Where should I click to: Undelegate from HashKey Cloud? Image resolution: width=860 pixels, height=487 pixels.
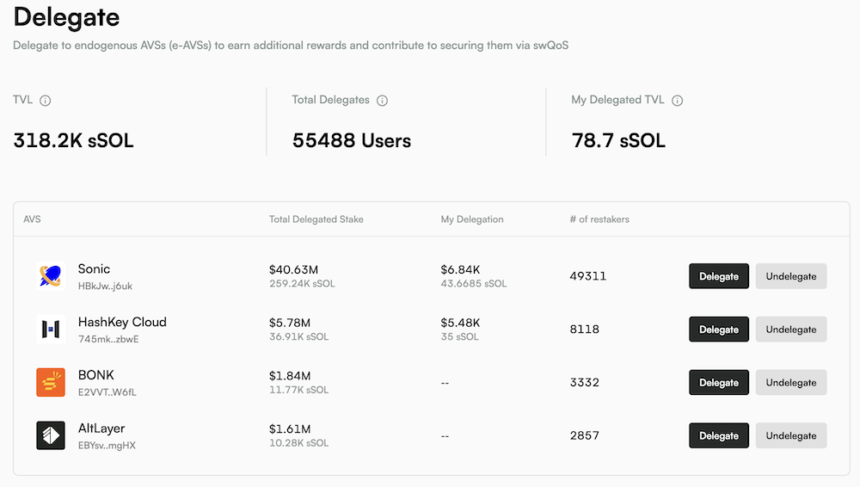tap(791, 330)
